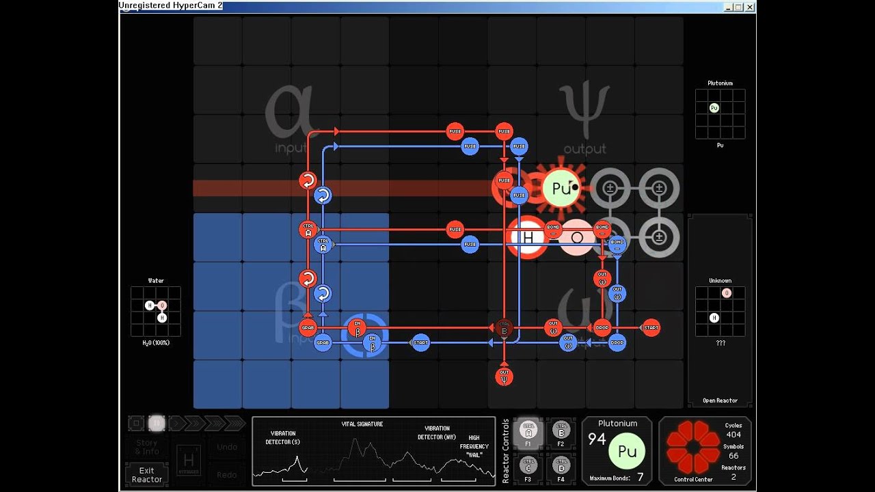Open the red Control Center flower icon

[x=693, y=447]
